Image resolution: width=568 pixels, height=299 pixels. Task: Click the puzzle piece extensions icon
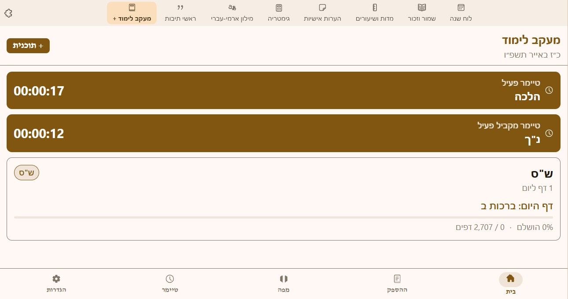coord(8,13)
